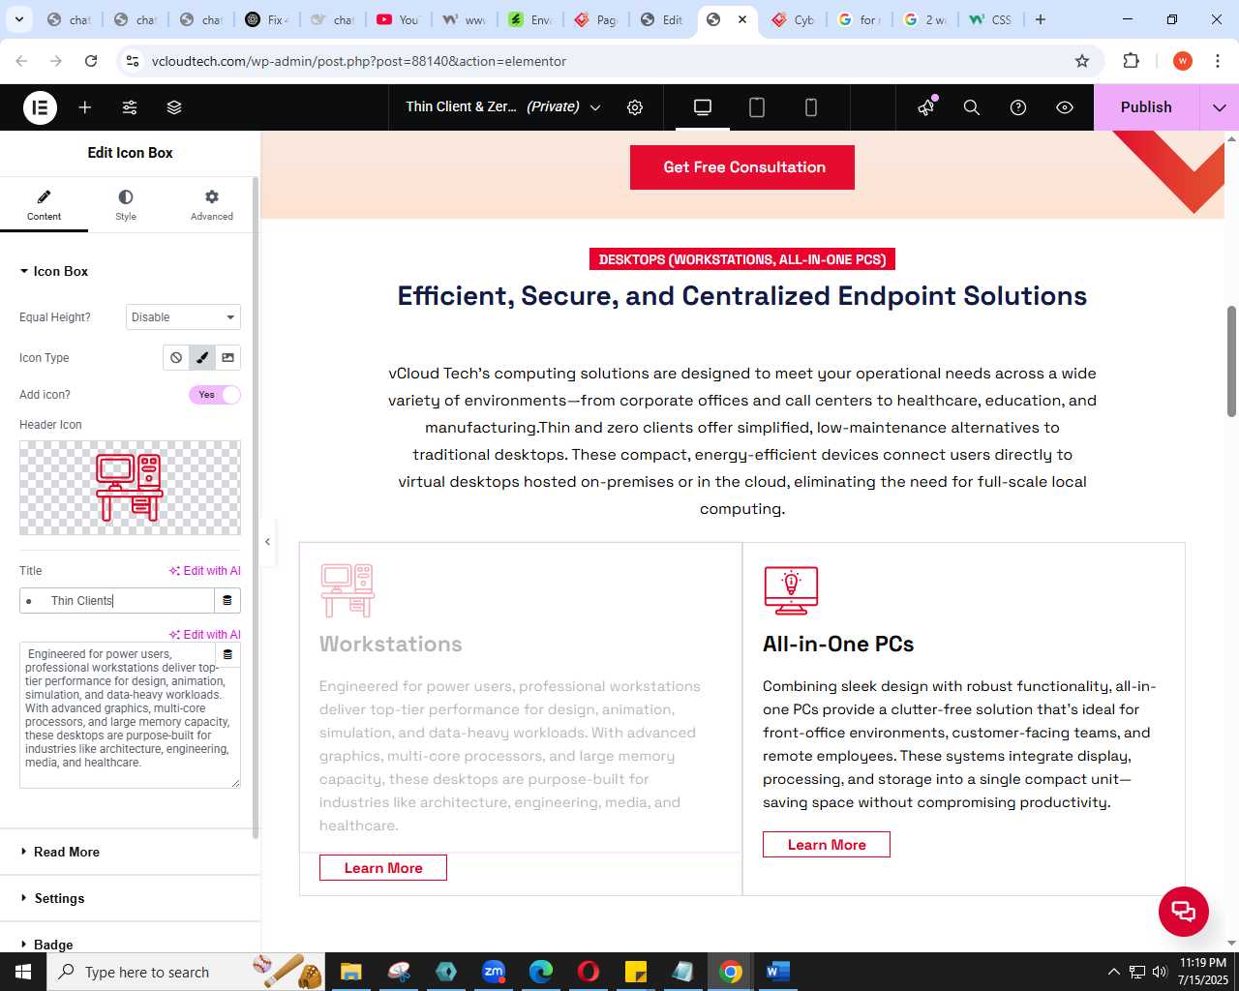Click Learn More under Workstations

pos(383,868)
